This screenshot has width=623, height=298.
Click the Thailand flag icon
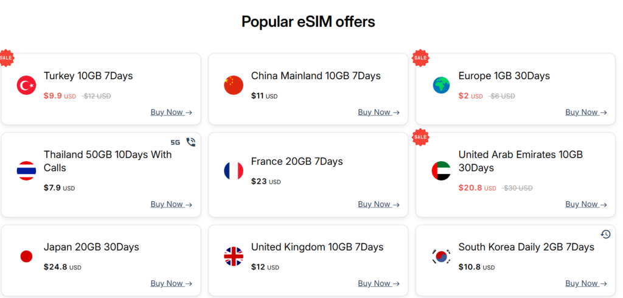(x=26, y=171)
